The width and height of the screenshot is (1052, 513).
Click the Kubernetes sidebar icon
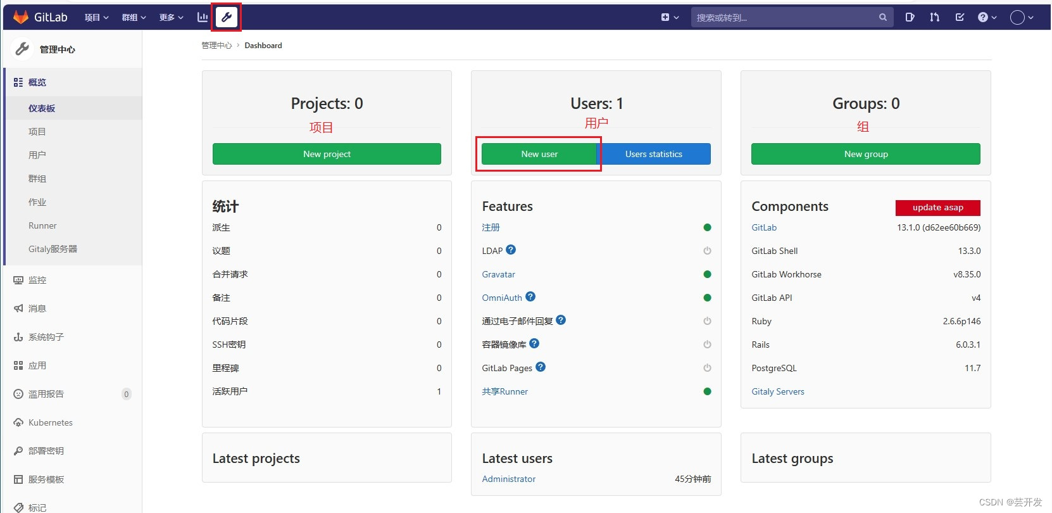pyautogui.click(x=18, y=422)
